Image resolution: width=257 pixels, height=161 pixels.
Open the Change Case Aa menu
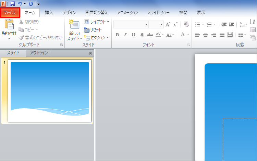click(170, 35)
